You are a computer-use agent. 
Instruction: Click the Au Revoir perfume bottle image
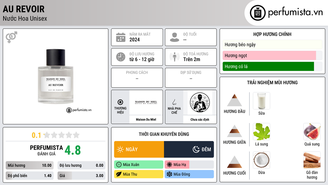click(x=56, y=76)
